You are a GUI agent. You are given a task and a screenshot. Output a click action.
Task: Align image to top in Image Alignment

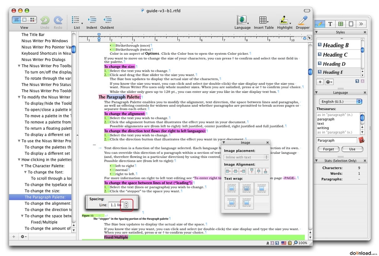(252, 171)
